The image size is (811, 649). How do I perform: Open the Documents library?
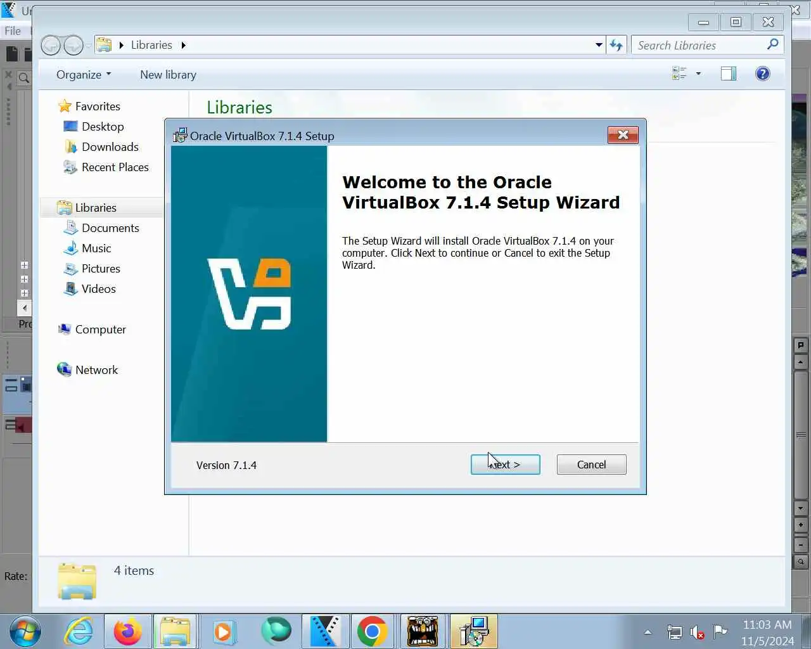110,228
